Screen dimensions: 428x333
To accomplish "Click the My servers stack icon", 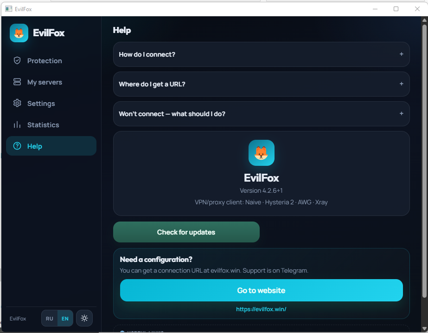I will 17,82.
